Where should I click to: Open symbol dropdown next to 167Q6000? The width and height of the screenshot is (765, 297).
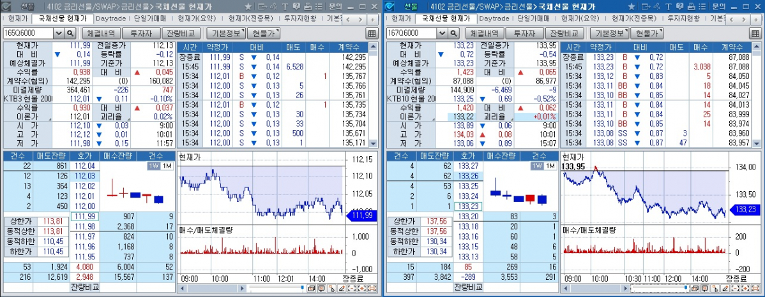coord(442,33)
